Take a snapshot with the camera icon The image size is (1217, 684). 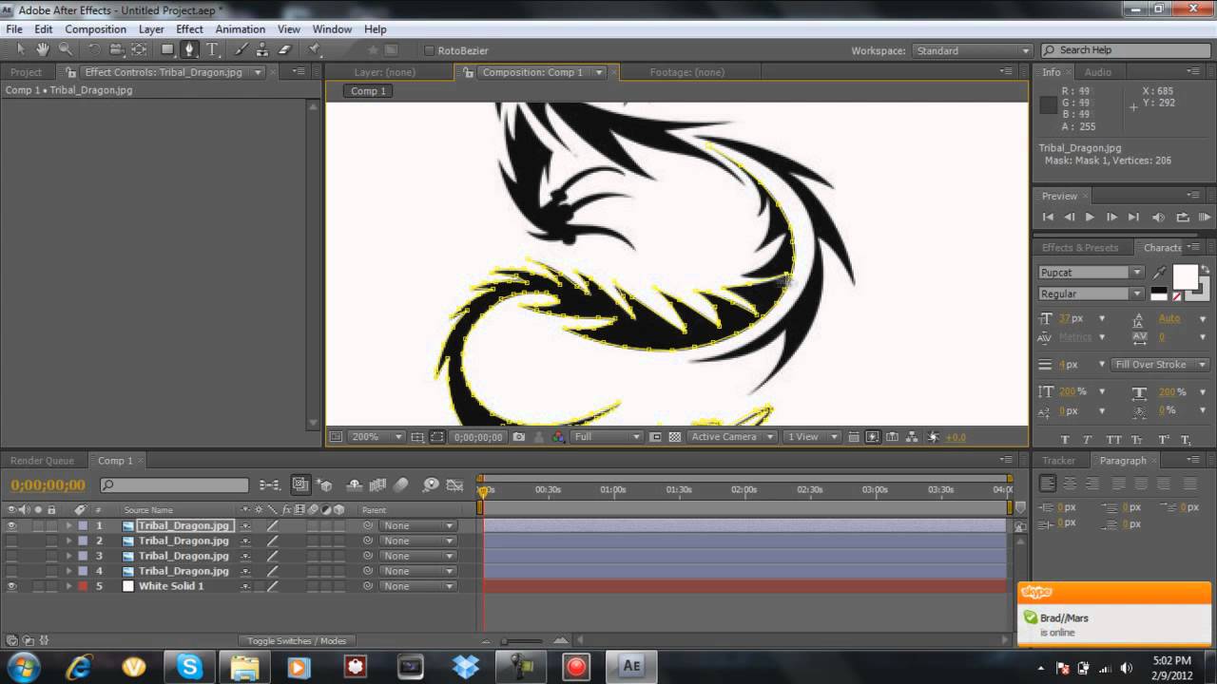tap(518, 437)
